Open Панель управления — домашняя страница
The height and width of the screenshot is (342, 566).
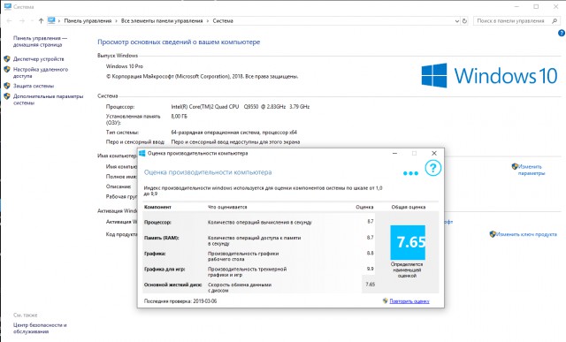coord(40,42)
